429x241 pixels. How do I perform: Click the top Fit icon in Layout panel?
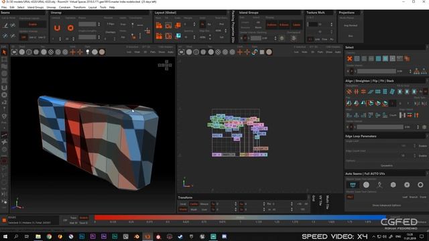pyautogui.click(x=168, y=25)
